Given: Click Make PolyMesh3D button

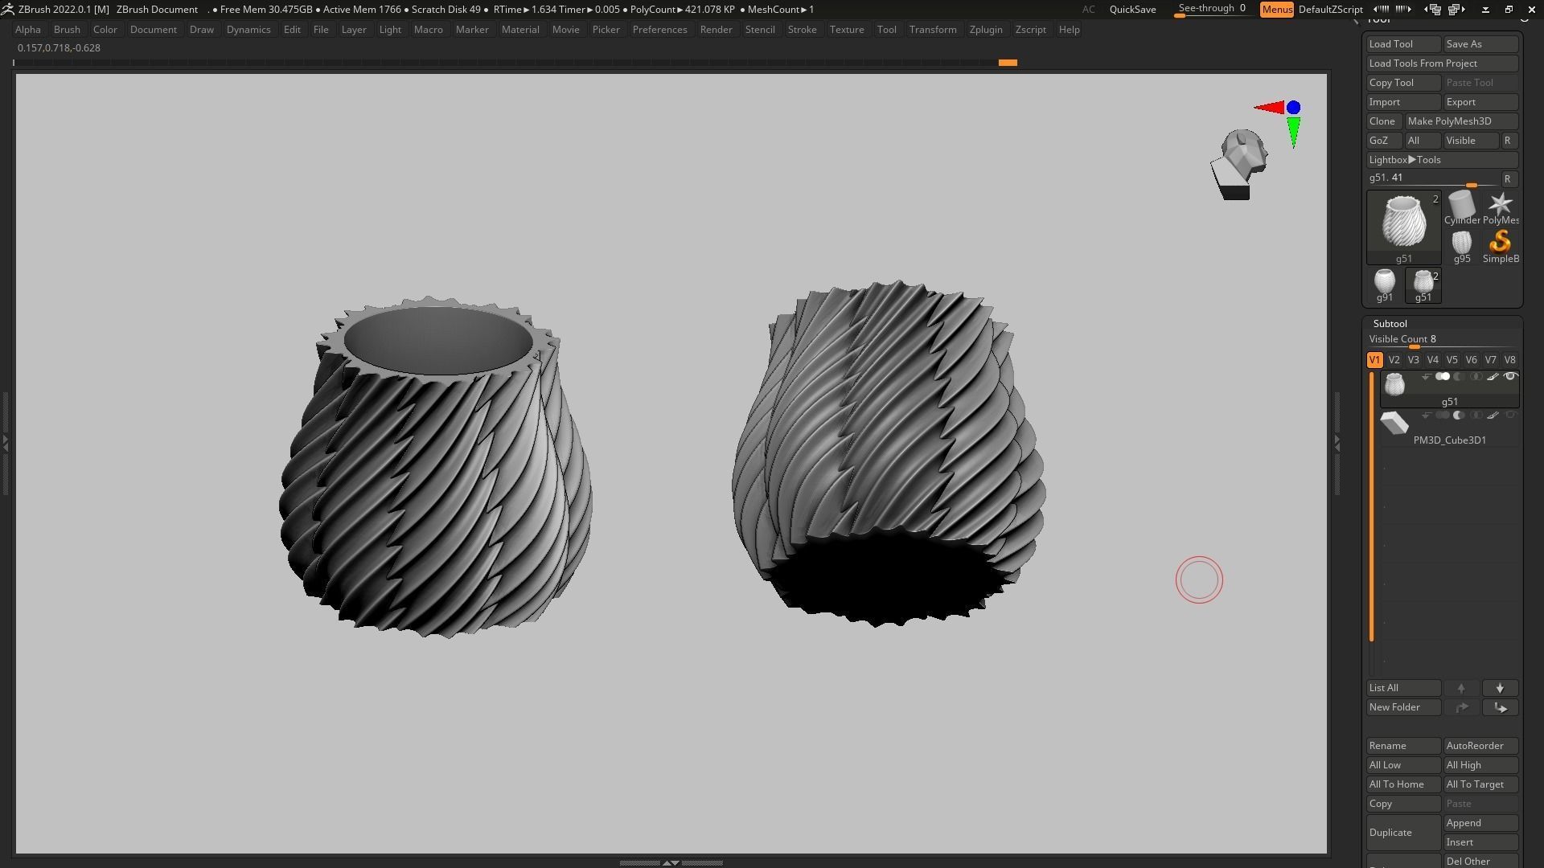Looking at the screenshot, I should pos(1461,121).
